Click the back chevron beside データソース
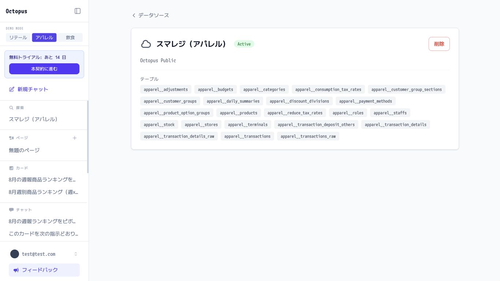The height and width of the screenshot is (281, 500). [x=134, y=15]
